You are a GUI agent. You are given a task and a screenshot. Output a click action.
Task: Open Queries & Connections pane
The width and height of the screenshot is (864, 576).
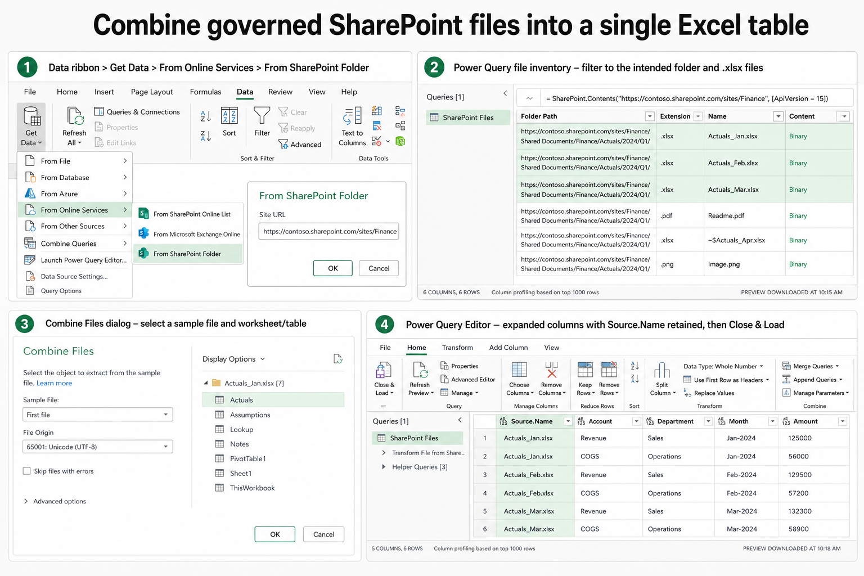137,112
